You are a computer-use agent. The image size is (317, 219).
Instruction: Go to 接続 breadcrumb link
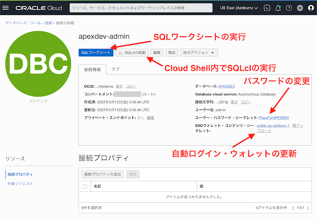pos(49,23)
